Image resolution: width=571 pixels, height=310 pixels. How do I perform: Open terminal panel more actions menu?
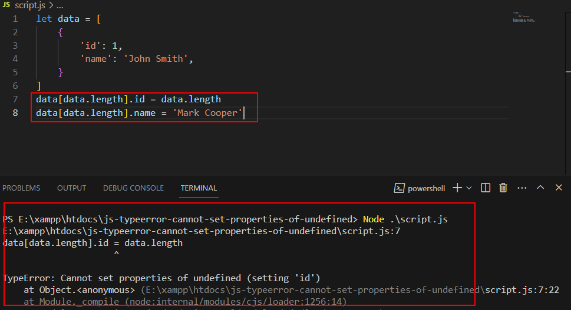point(522,188)
